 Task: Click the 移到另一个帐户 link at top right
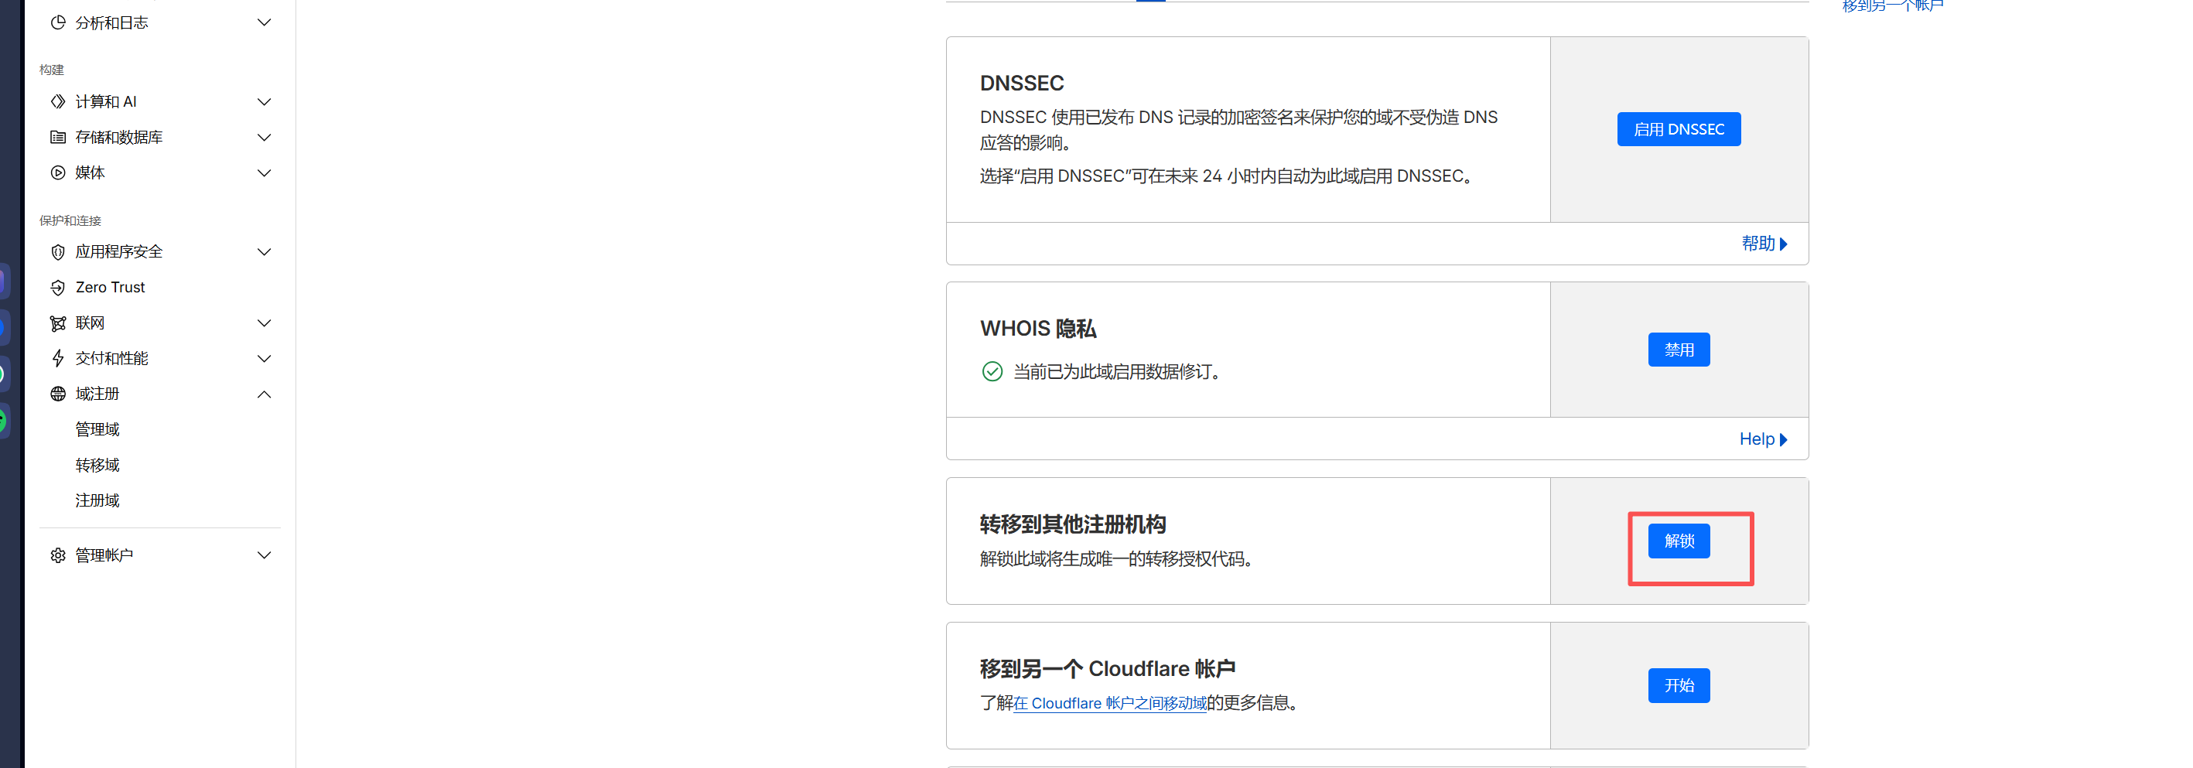pyautogui.click(x=1893, y=6)
